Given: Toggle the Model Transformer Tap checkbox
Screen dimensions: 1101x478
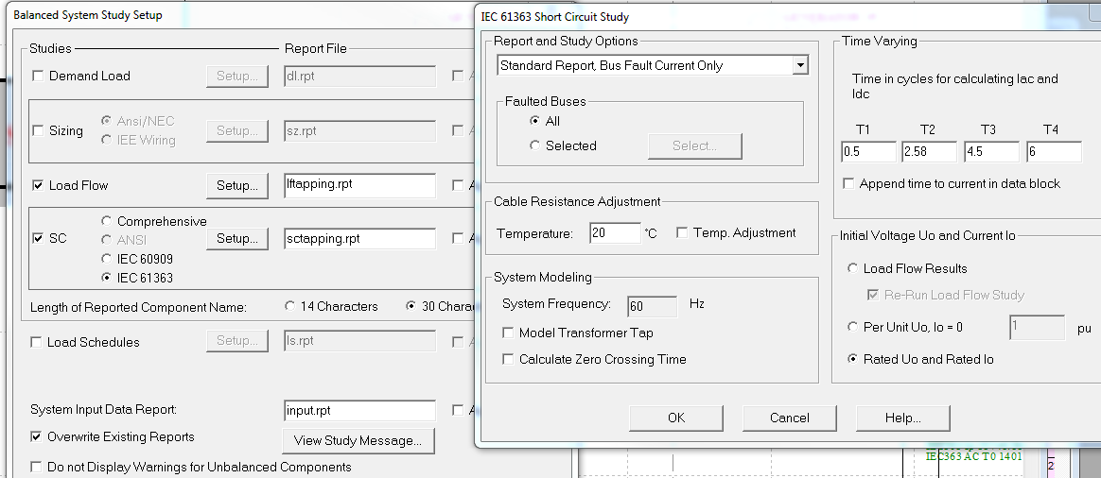Looking at the screenshot, I should click(x=509, y=333).
